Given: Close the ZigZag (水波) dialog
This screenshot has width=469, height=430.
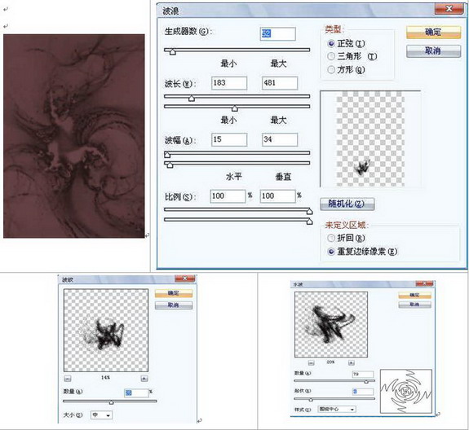Looking at the screenshot, I should coord(424,283).
